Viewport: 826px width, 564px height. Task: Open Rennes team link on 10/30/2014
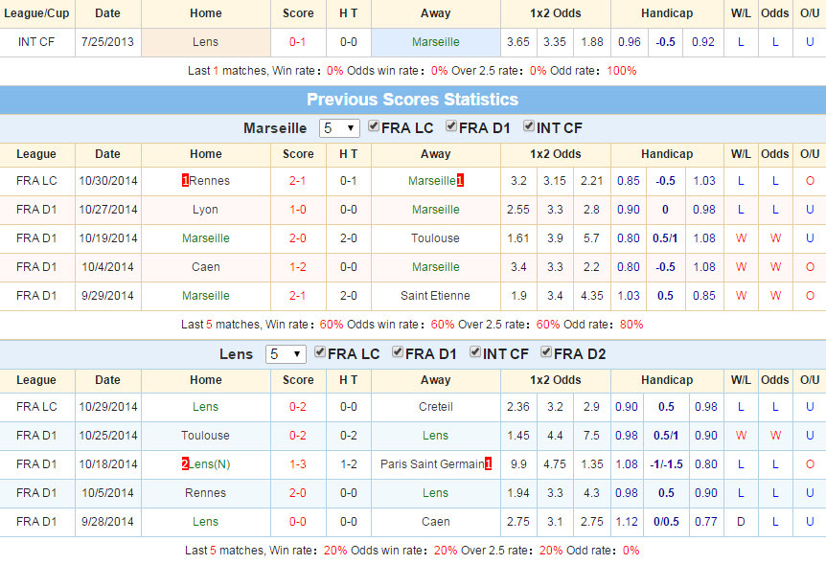tap(210, 181)
